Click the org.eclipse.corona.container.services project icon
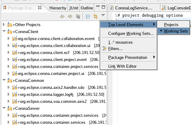 click(x=14, y=122)
